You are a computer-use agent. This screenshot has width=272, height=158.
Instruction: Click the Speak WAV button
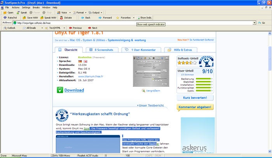(49, 18)
